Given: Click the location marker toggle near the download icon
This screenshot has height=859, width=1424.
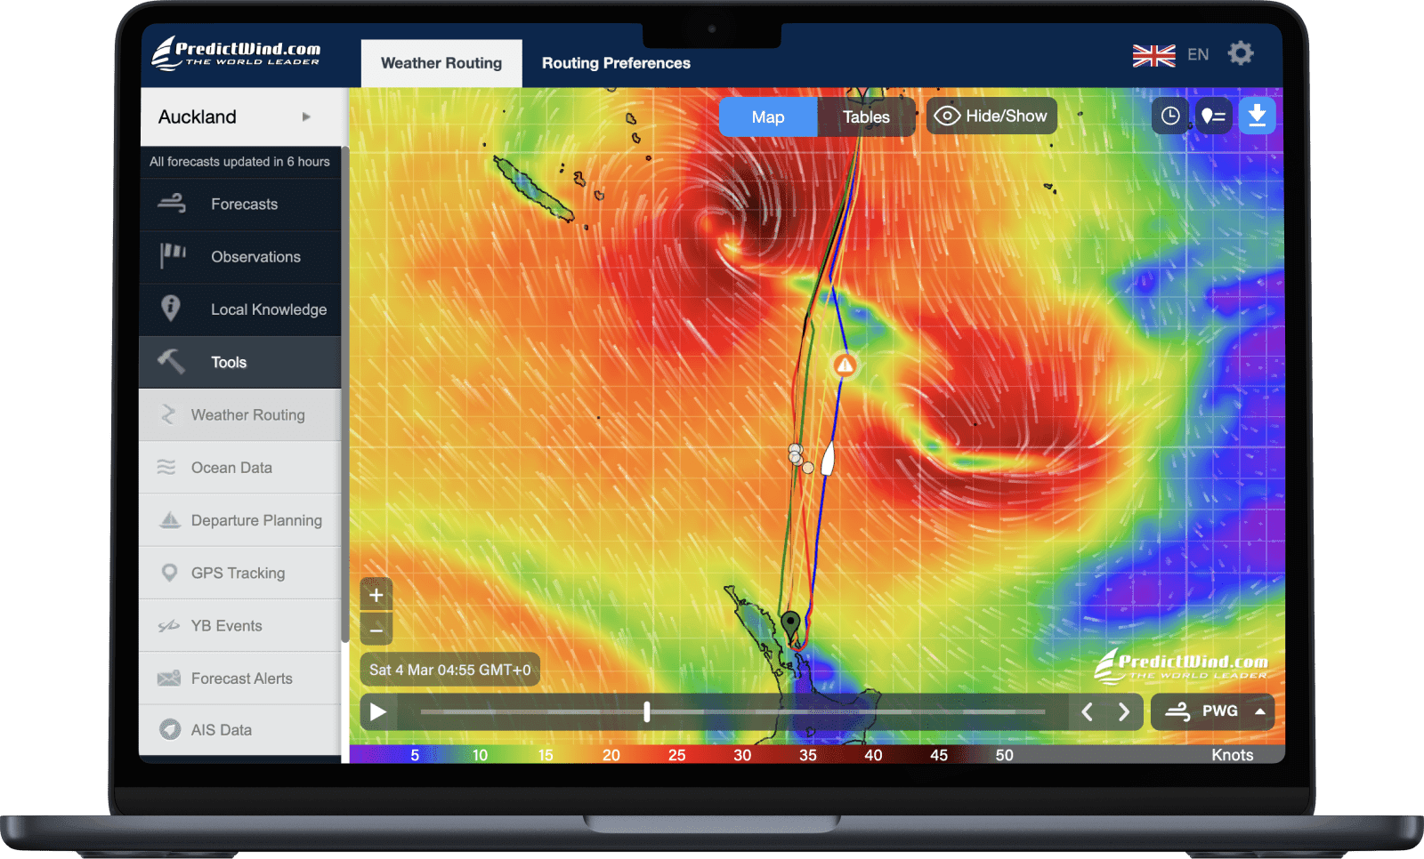Looking at the screenshot, I should tap(1213, 116).
